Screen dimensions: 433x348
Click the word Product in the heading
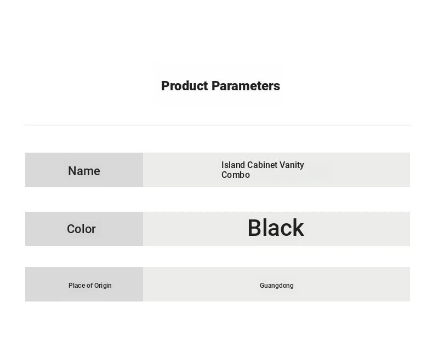coord(185,86)
